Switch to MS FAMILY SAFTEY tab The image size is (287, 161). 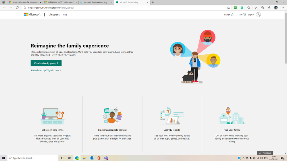[x=61, y=2]
